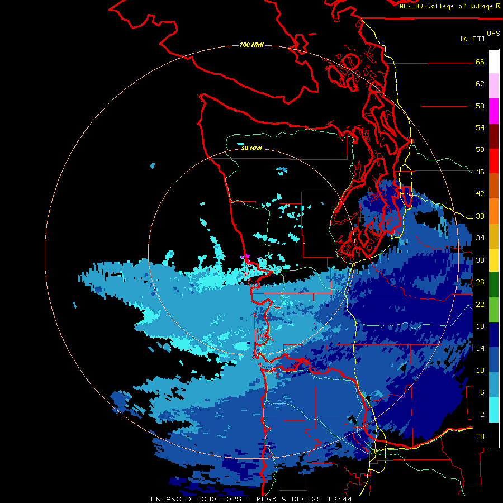Click the legend value 22

(x=480, y=305)
